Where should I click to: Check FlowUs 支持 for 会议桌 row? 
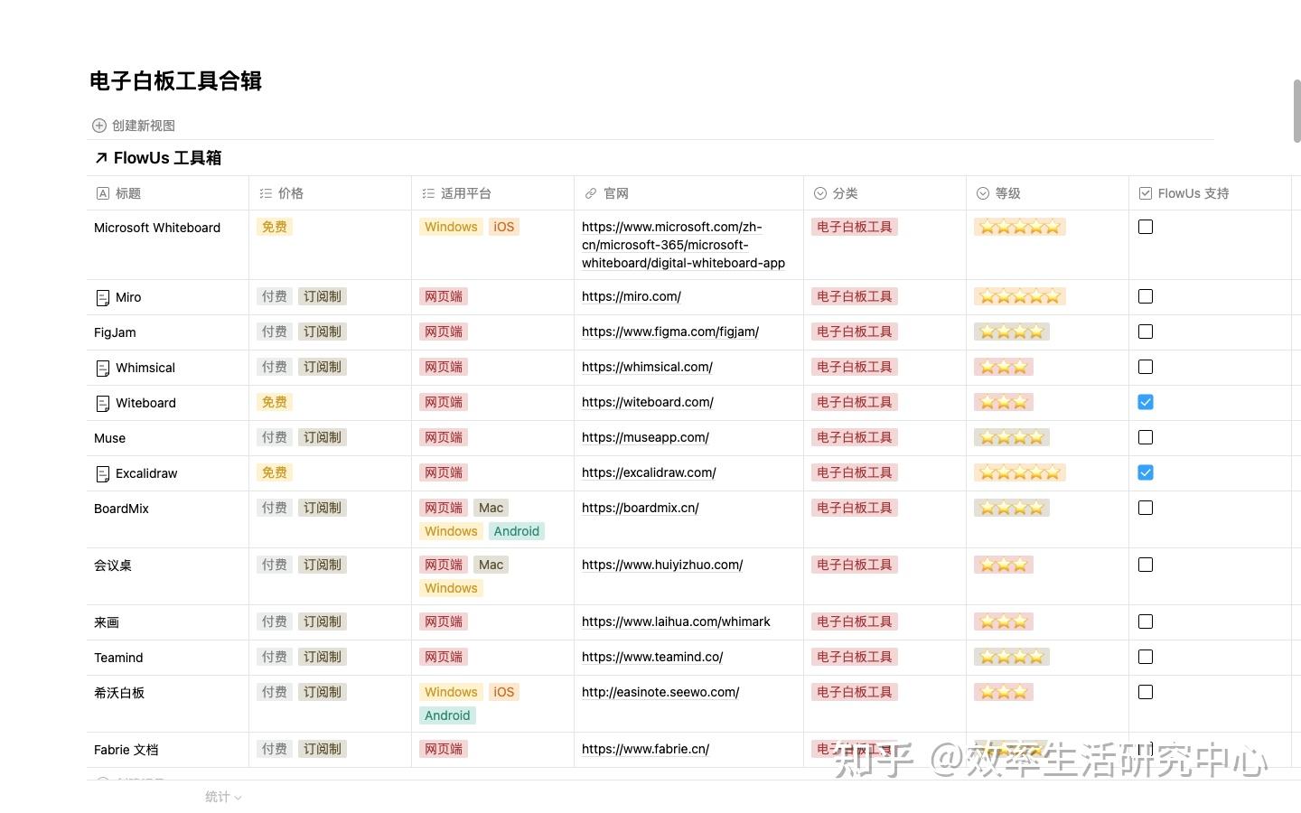pyautogui.click(x=1146, y=565)
